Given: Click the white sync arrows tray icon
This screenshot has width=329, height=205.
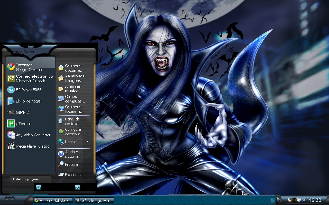Looking at the screenshot, I should 299,200.
